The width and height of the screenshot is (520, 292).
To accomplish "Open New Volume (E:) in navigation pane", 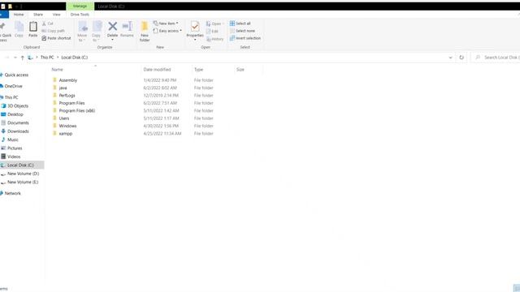I will [x=23, y=182].
